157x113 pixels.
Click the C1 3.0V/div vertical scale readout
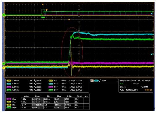tap(15, 81)
